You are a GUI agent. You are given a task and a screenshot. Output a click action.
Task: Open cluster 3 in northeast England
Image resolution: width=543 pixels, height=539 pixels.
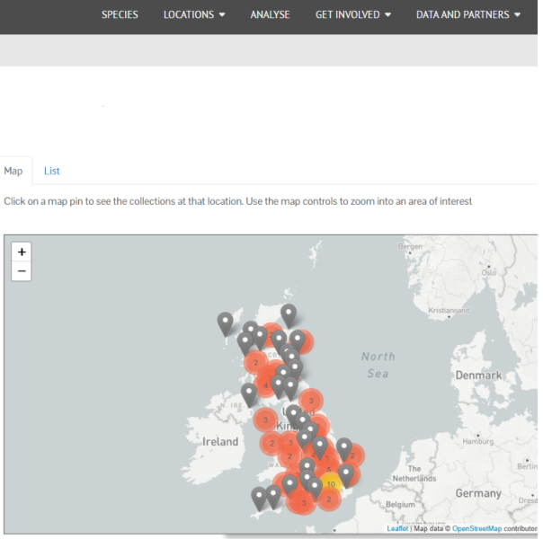[x=311, y=400]
